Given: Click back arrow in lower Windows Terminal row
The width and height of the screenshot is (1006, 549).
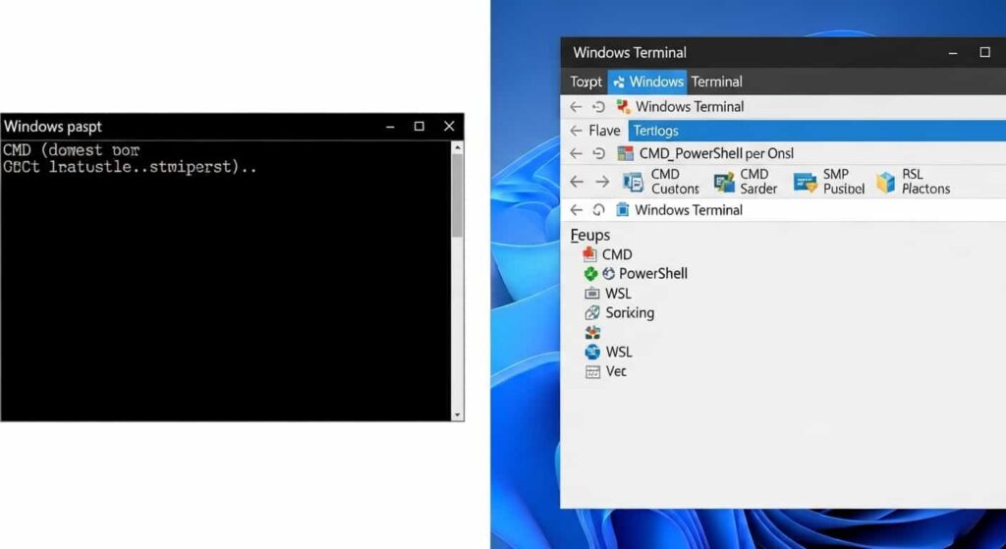Looking at the screenshot, I should pyautogui.click(x=576, y=210).
